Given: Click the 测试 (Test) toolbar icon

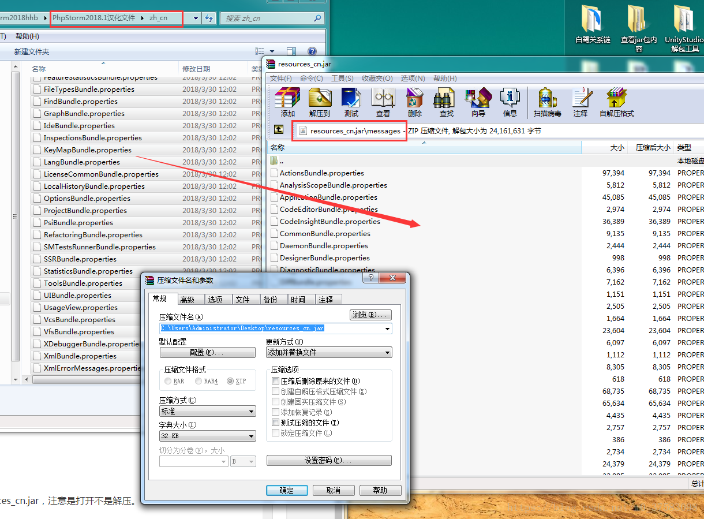Looking at the screenshot, I should tap(351, 102).
